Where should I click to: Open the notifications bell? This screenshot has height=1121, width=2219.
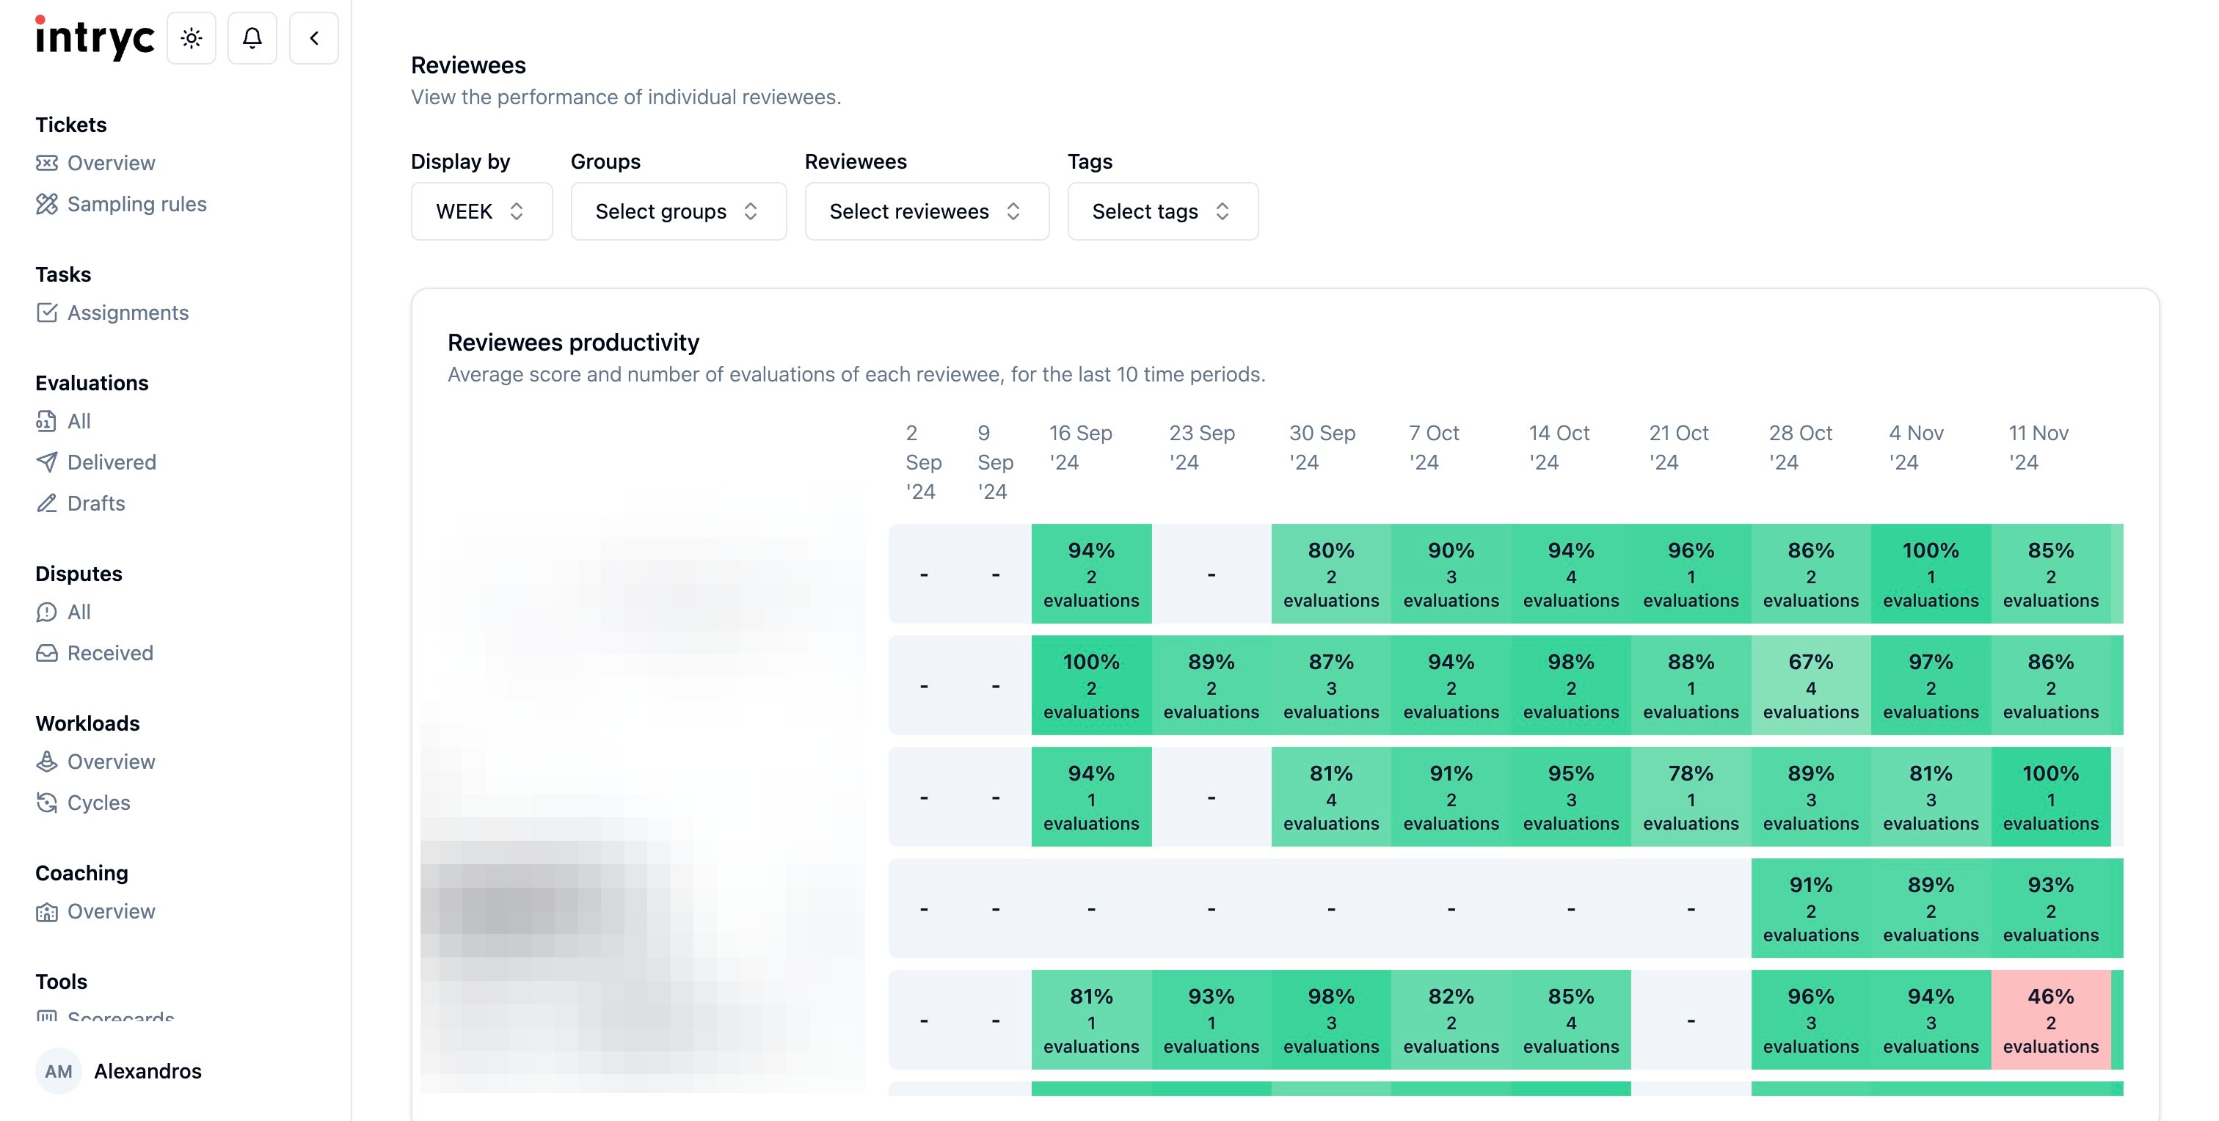click(x=252, y=38)
